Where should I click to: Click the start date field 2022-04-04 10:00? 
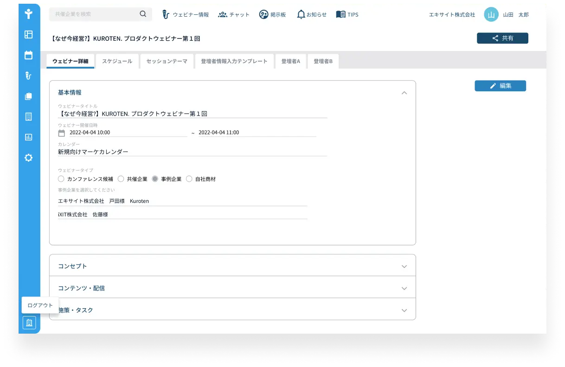tap(128, 133)
